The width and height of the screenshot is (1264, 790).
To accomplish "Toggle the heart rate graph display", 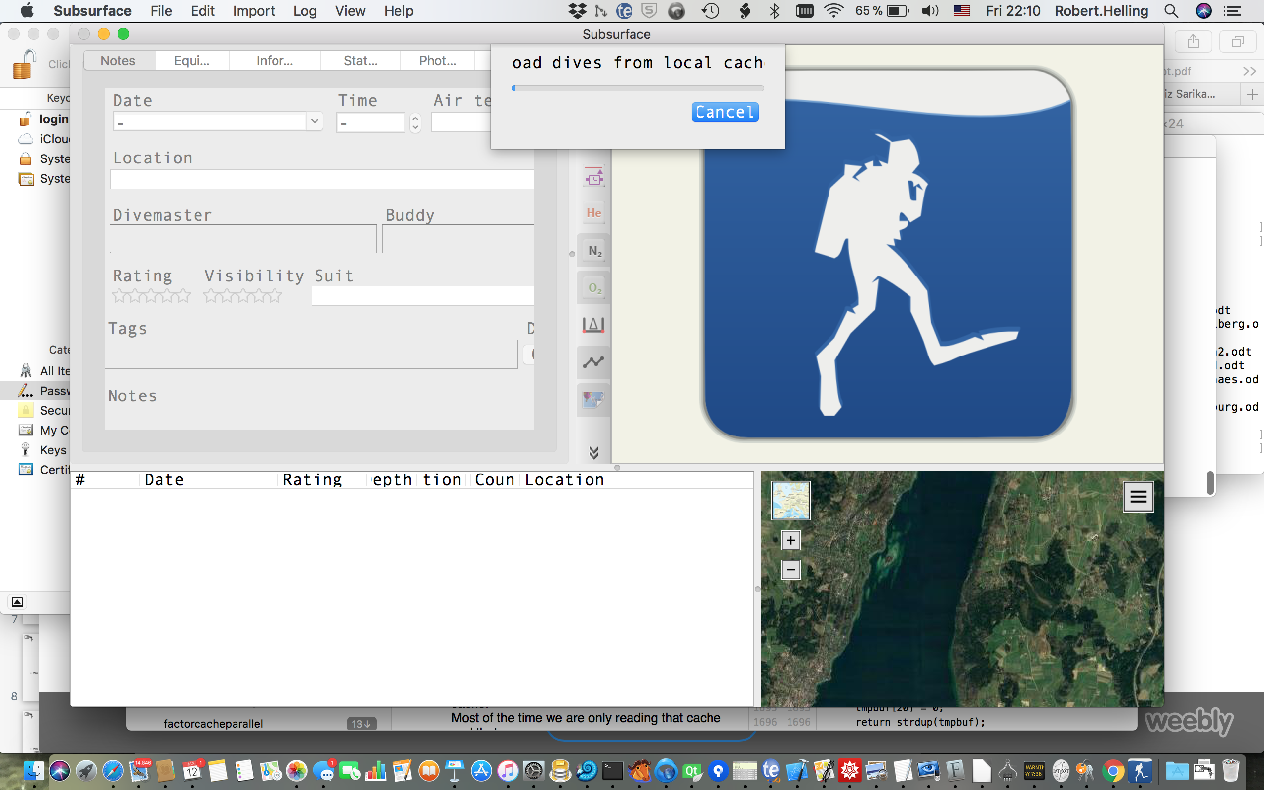I will click(593, 361).
